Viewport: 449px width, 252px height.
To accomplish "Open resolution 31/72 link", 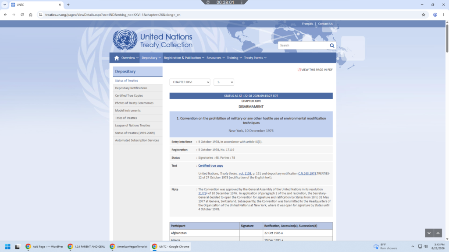I will pyautogui.click(x=202, y=193).
